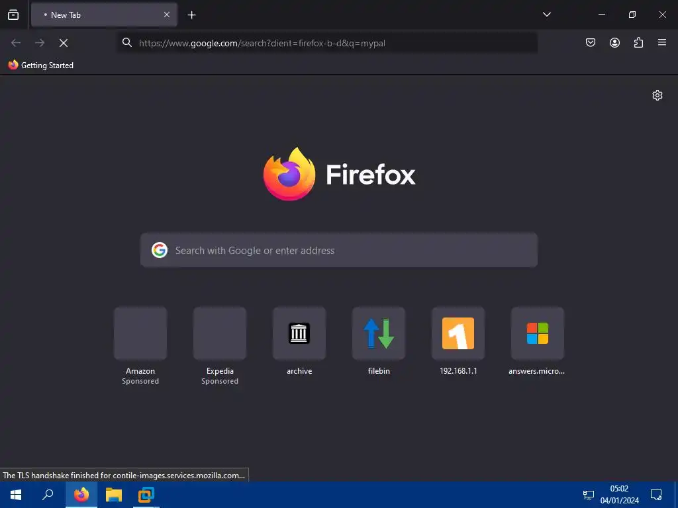Restore down the Firefox window

632,15
